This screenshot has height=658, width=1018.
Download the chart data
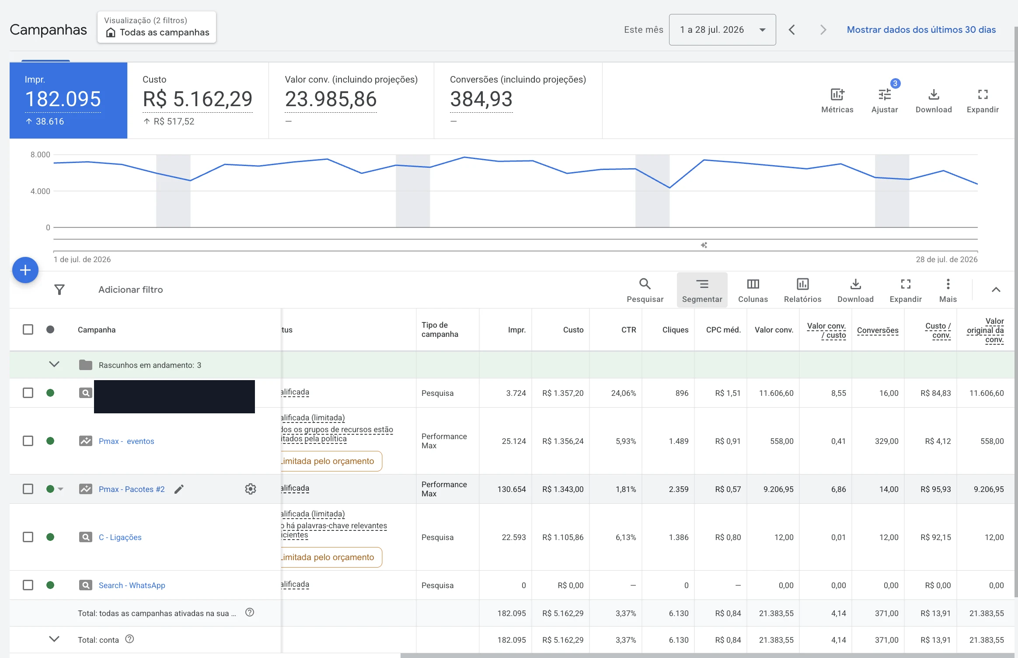934,100
